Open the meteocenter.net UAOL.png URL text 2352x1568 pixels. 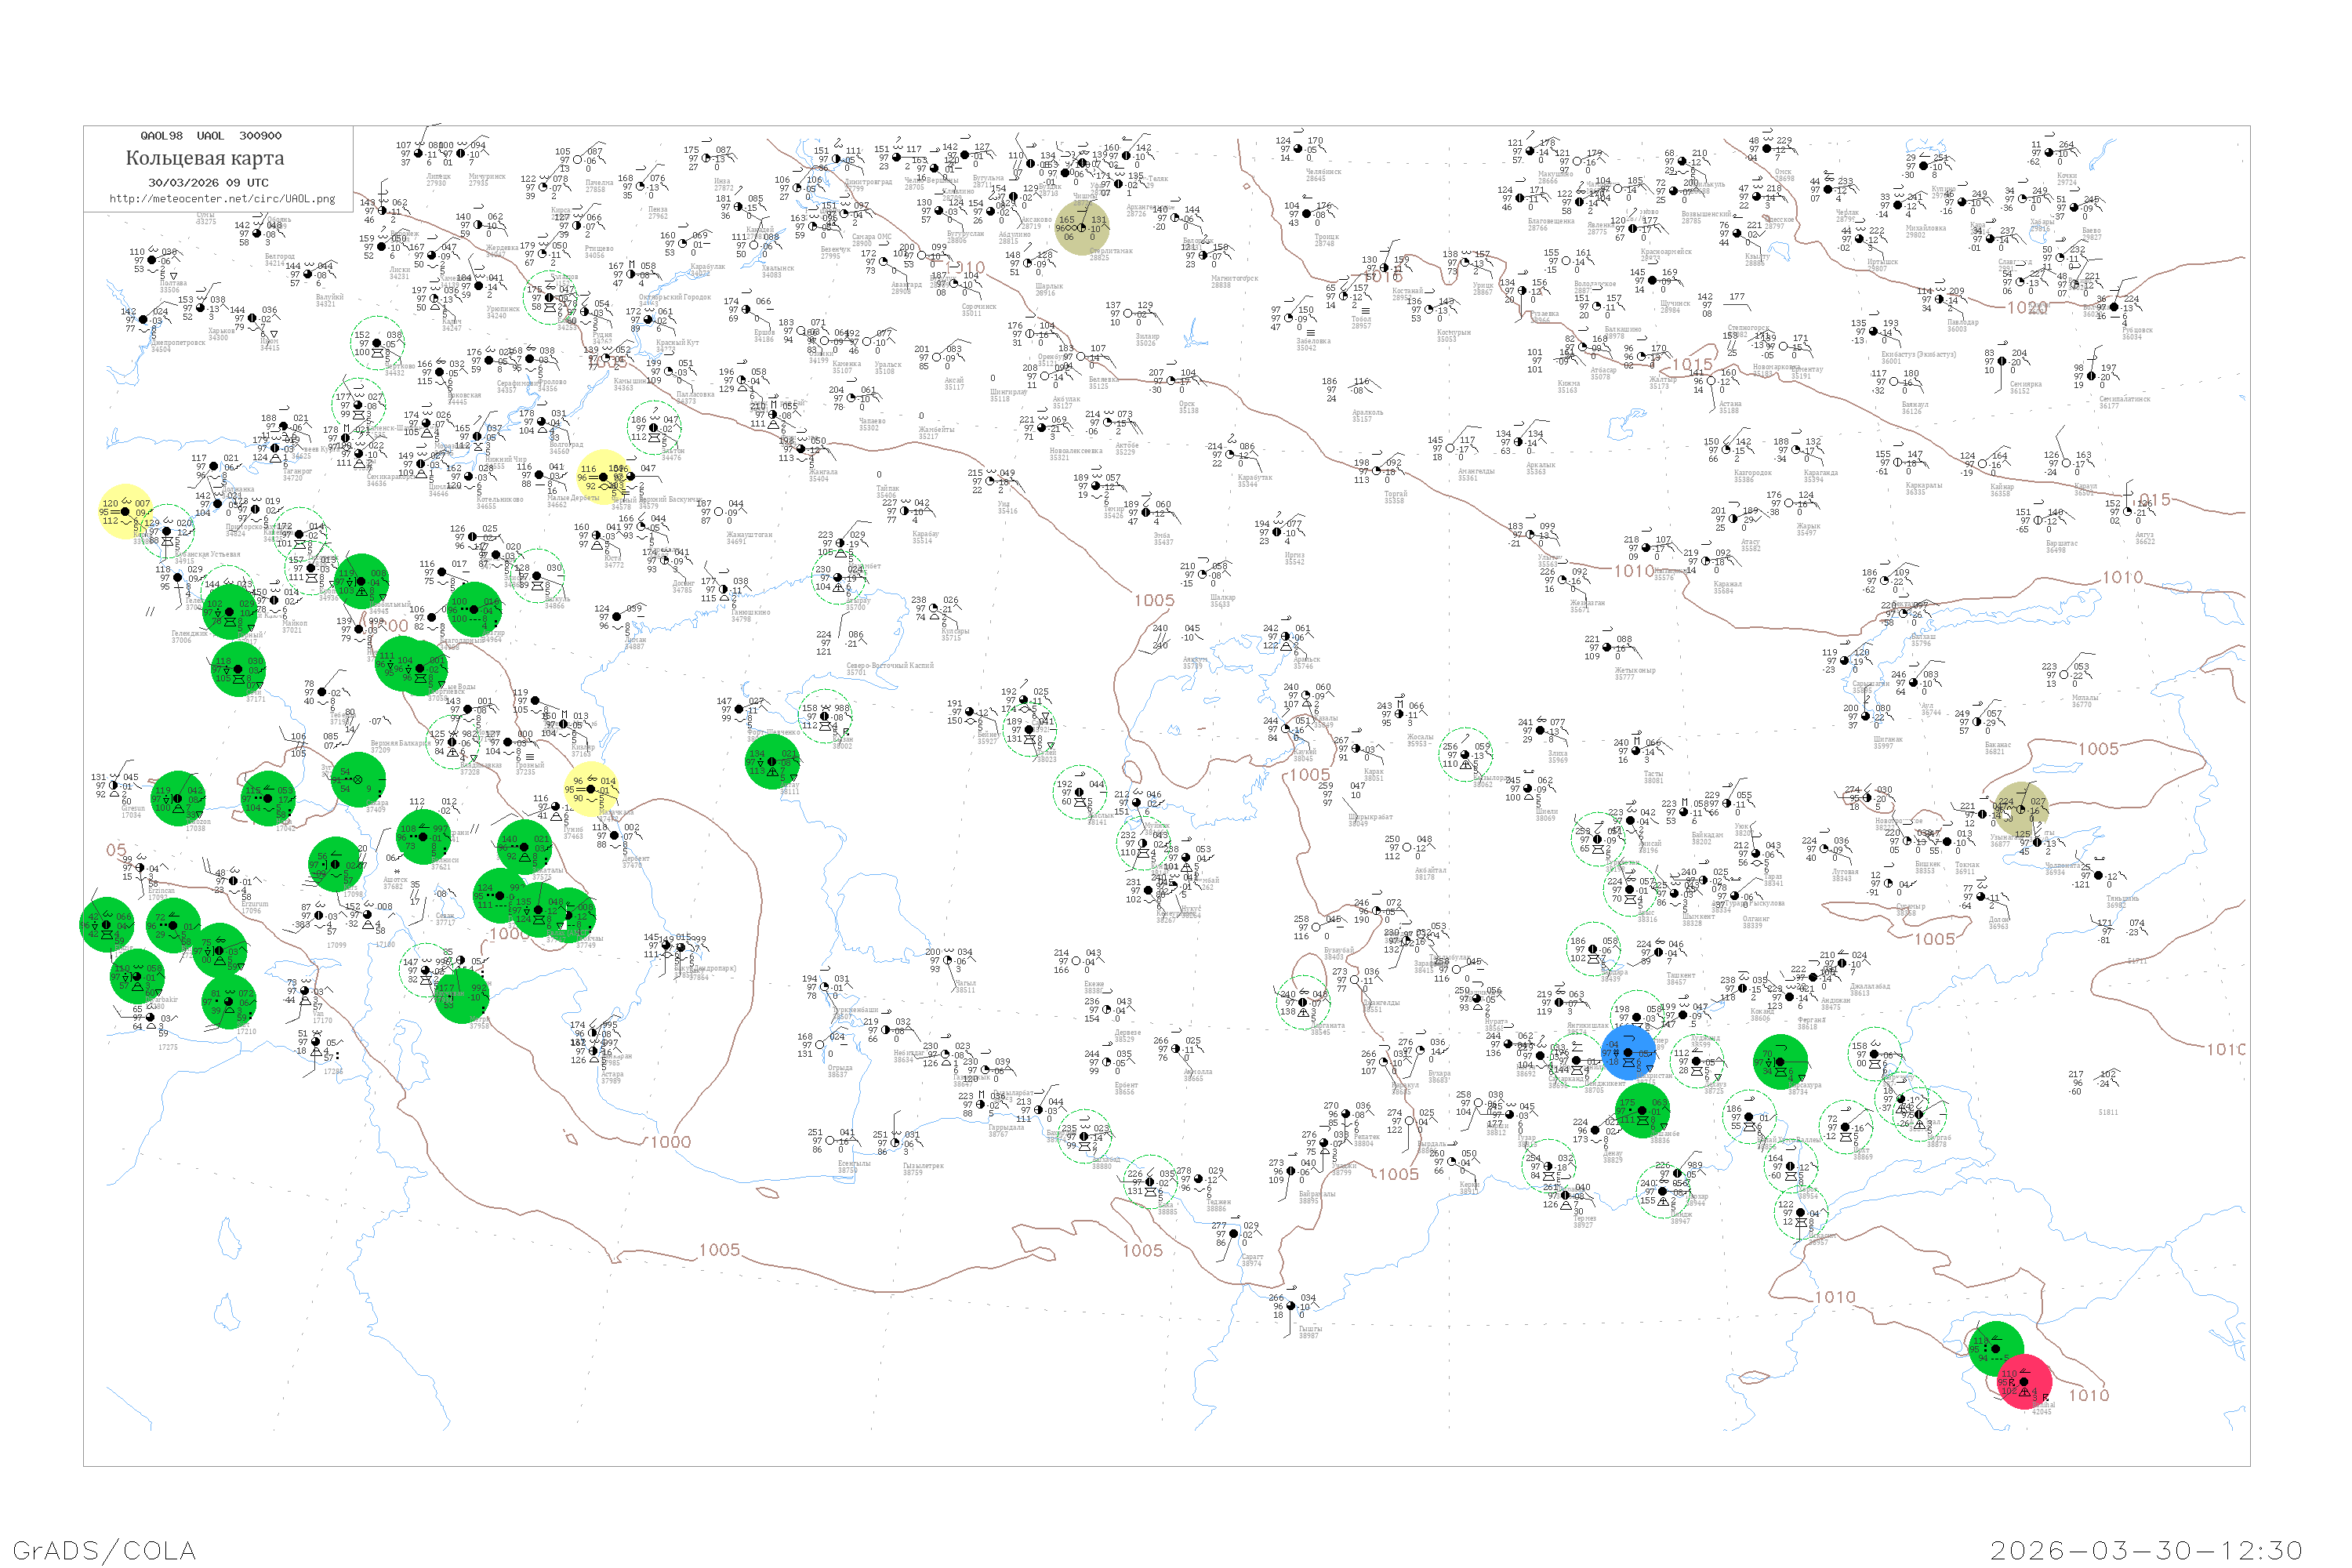click(222, 199)
